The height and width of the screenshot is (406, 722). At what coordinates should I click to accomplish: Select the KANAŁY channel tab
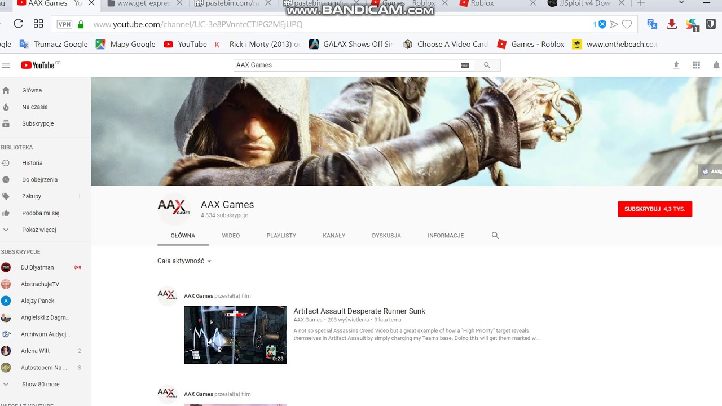334,236
